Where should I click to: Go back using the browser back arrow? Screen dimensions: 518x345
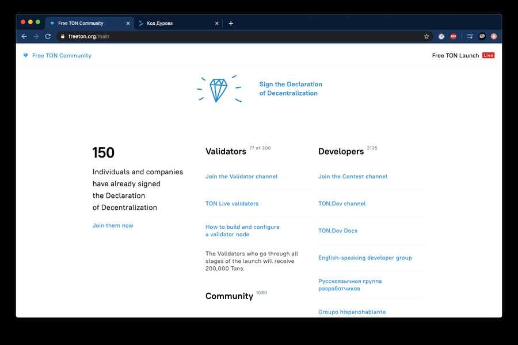(x=24, y=36)
